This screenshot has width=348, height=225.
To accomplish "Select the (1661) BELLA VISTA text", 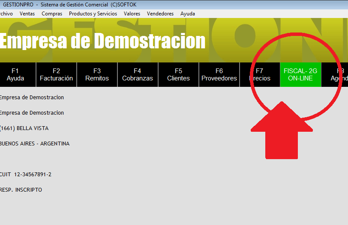I will (x=24, y=128).
